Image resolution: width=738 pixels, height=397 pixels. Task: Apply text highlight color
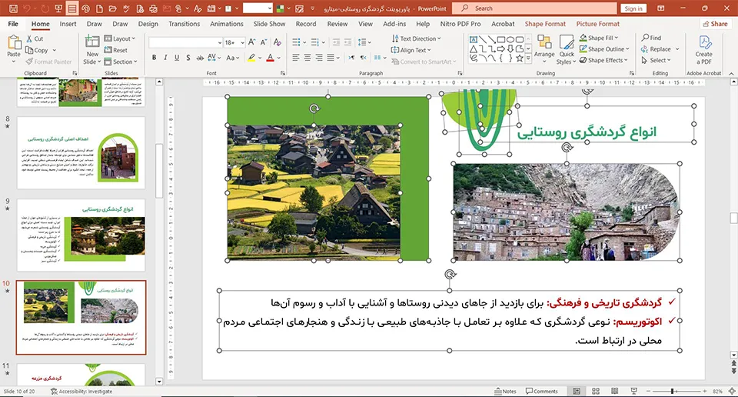point(252,58)
